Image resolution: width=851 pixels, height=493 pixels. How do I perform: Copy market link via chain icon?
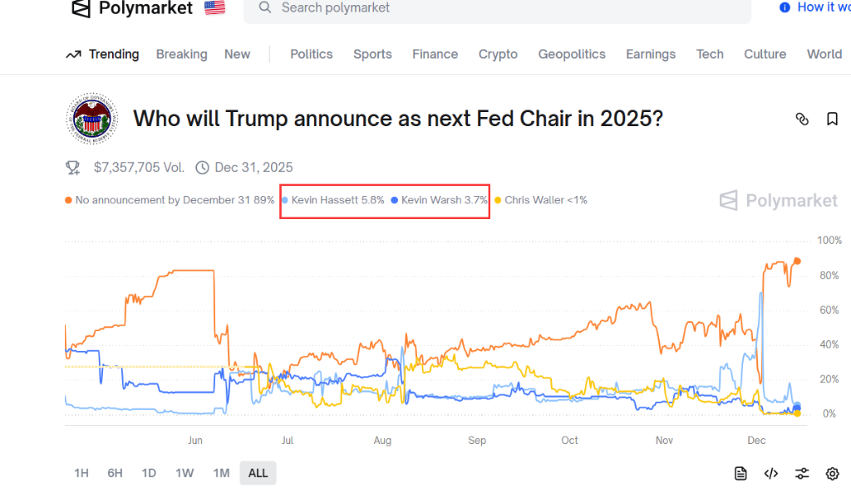(x=802, y=119)
